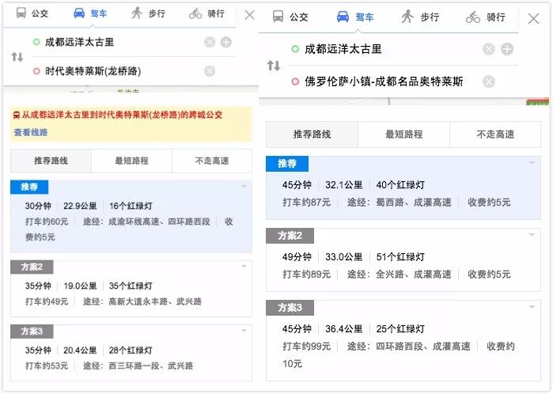Expand the 32.1公里 recommended route arrow
Image resolution: width=553 pixels, height=394 pixels.
[x=532, y=163]
